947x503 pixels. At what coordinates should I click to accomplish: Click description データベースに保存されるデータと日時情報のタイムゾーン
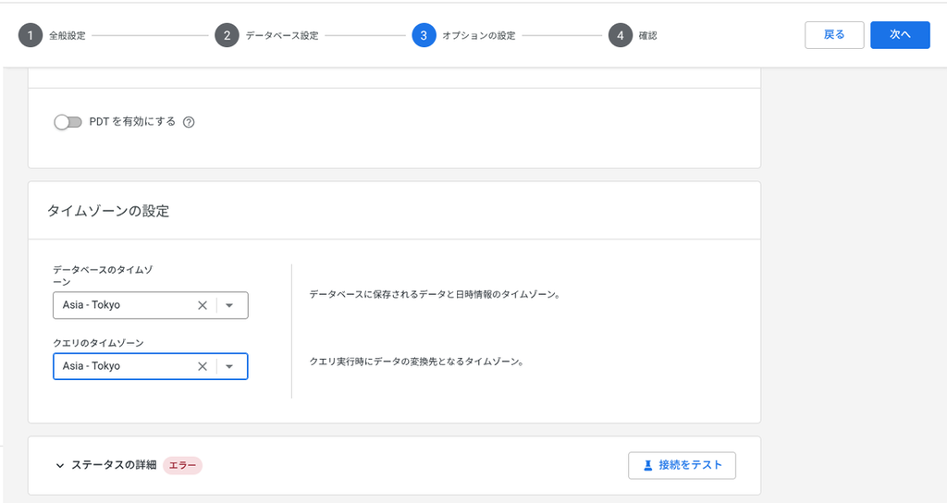click(435, 295)
